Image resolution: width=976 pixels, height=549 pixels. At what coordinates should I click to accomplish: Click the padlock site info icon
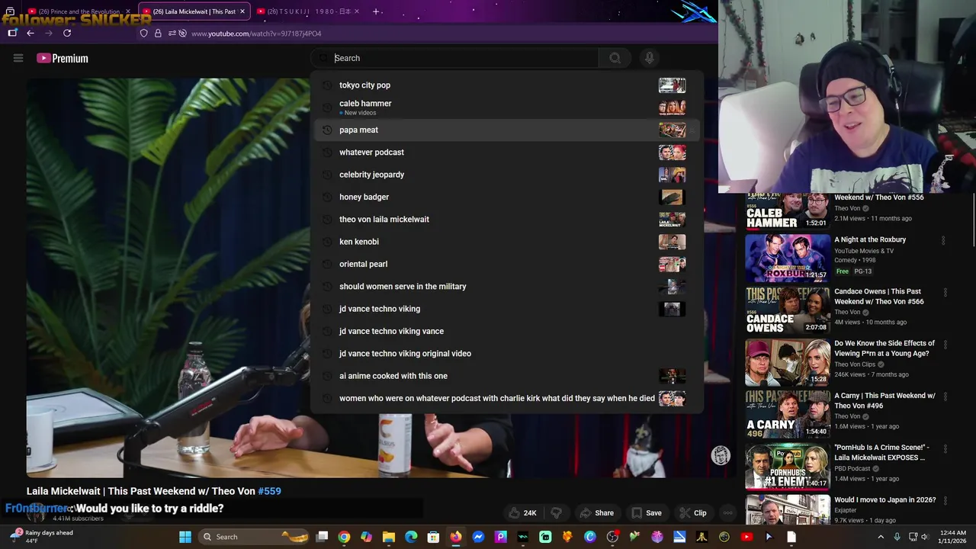pos(158,34)
